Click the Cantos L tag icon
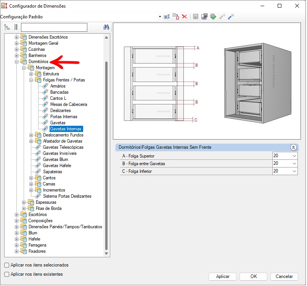The width and height of the screenshot is (307, 286). [x=45, y=98]
